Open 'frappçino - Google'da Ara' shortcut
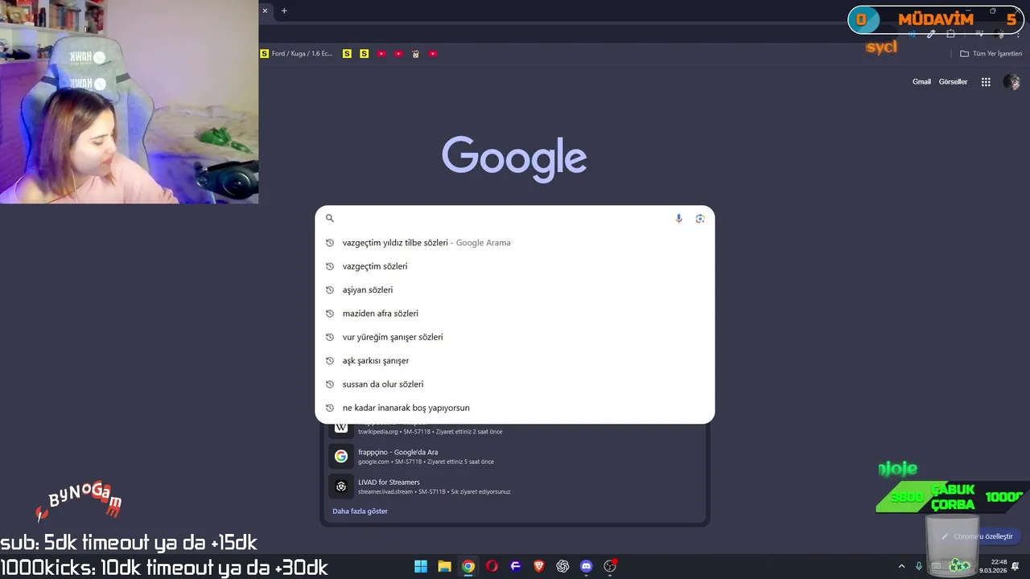The height and width of the screenshot is (579, 1030). click(x=514, y=456)
